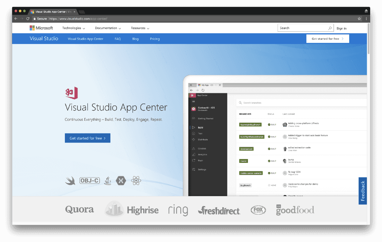Expand the Documentation dropdown
This screenshot has height=242, width=382.
108,28
